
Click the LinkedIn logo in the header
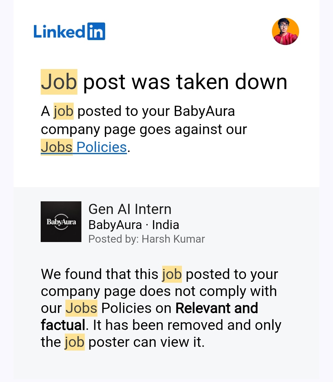click(x=69, y=31)
